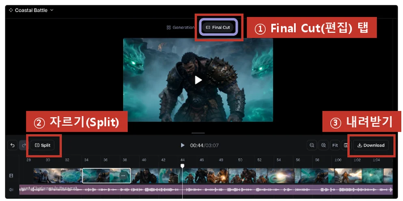Screen dimensions: 403x201
Task: Select the white-outlined clip spanning 34 to 38
Action: coord(106,175)
